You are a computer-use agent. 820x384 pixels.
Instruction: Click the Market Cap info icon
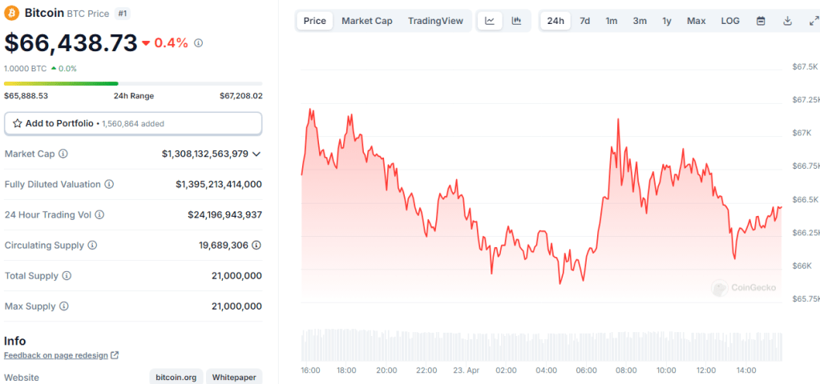tap(63, 154)
